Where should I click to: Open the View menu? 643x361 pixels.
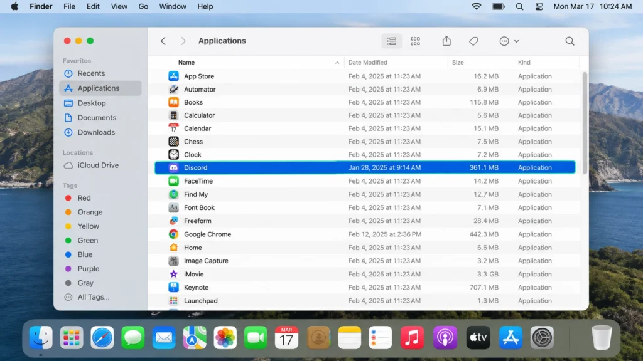119,6
